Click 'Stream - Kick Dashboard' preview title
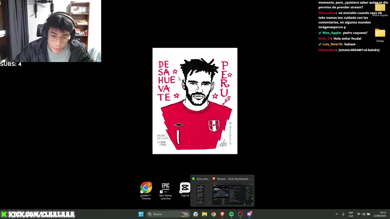This screenshot has width=390, height=219. 234,179
